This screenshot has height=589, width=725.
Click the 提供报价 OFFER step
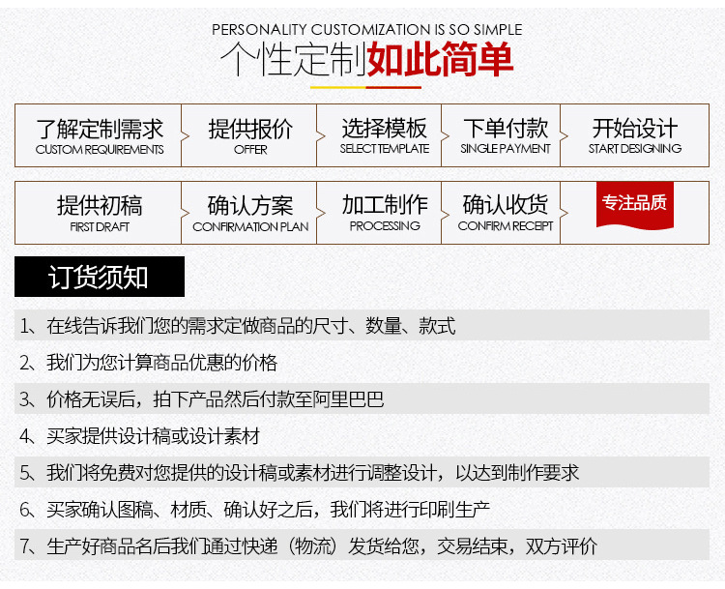[249, 135]
